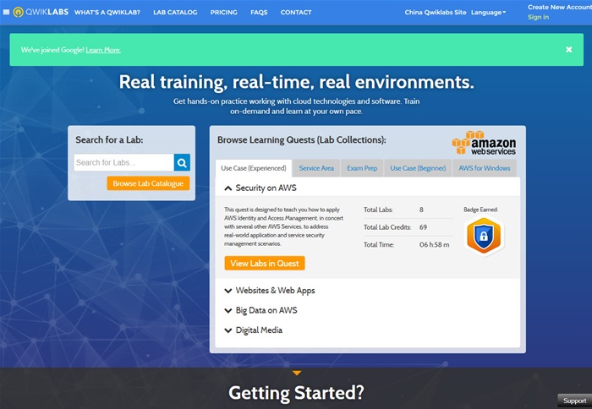Image resolution: width=592 pixels, height=409 pixels.
Task: Dismiss the Google announcement banner
Action: pos(568,49)
